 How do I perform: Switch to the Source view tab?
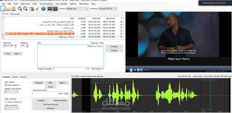(15, 14)
